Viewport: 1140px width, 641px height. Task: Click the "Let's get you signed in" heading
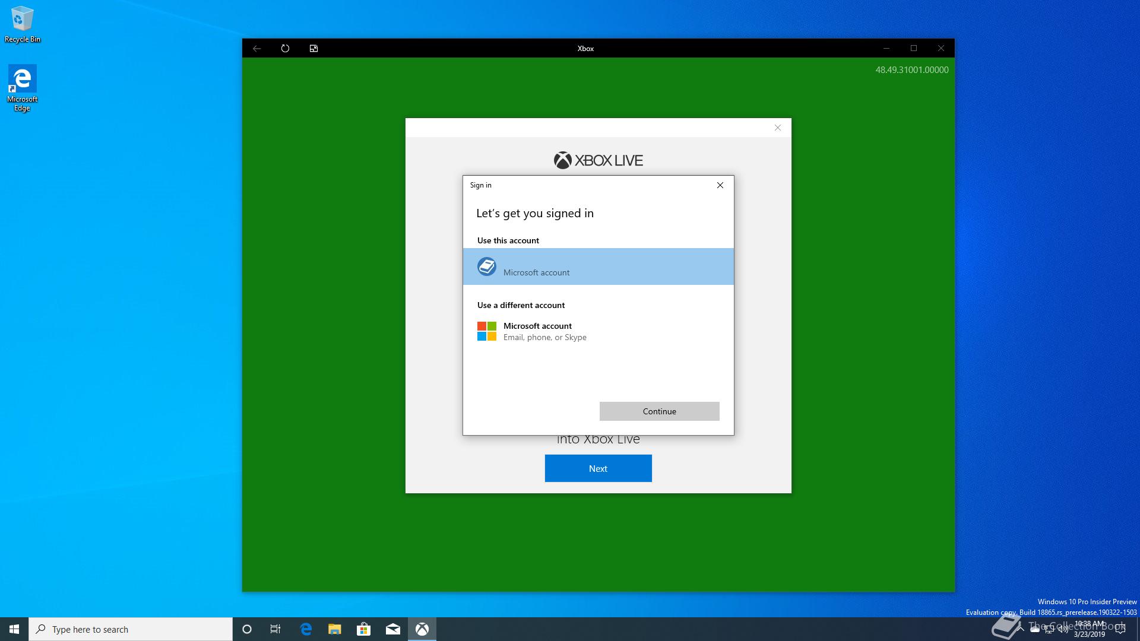[535, 213]
